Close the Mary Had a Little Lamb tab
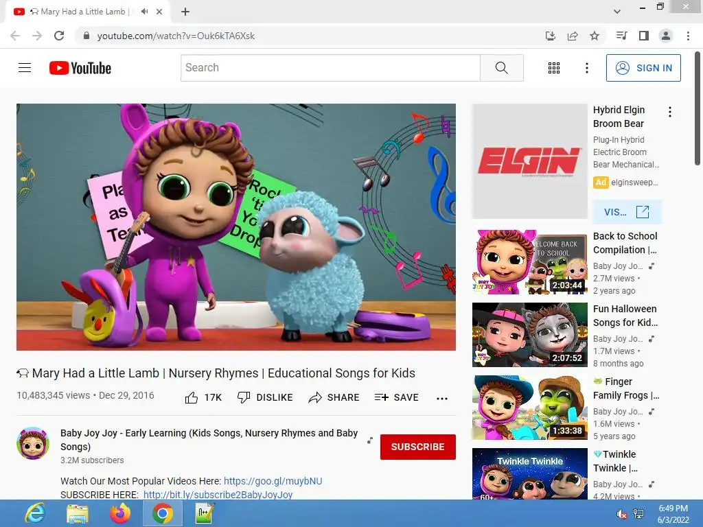Screen dimensions: 703x527 (x=159, y=12)
